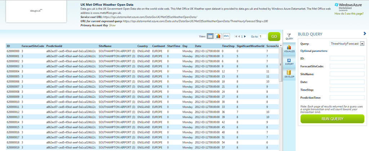
Task: Click the ID column header
Action: pyautogui.click(x=9, y=46)
